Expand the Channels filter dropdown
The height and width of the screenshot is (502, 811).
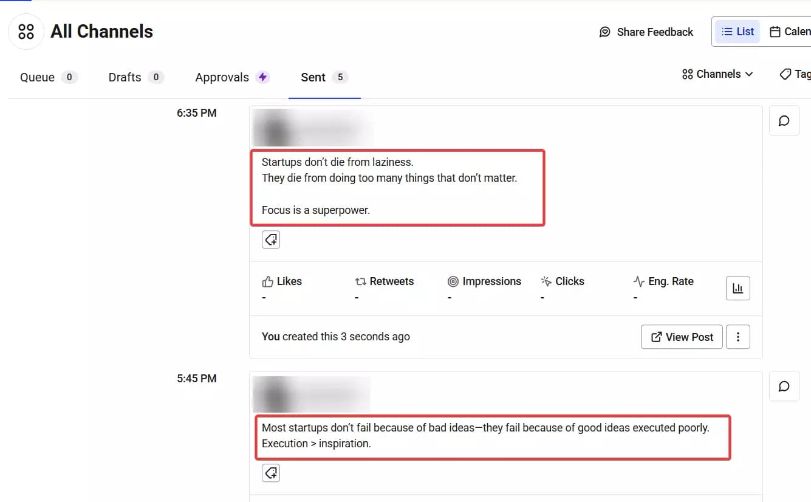point(717,74)
